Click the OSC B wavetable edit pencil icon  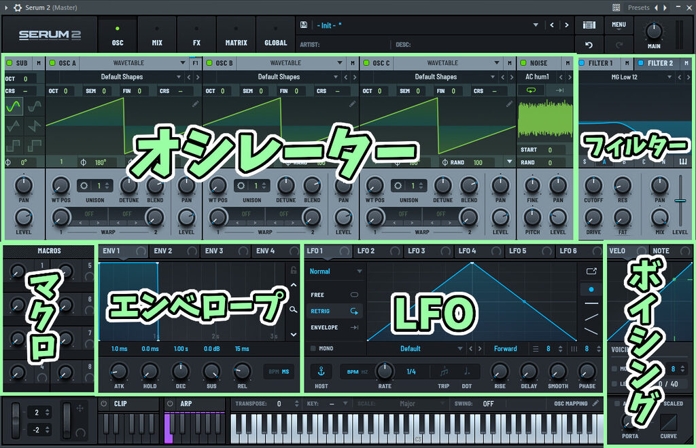[353, 104]
